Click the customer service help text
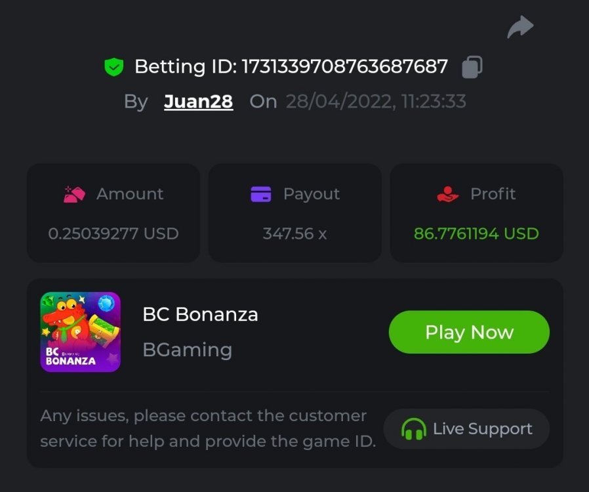Image resolution: width=589 pixels, height=492 pixels. pyautogui.click(x=207, y=429)
